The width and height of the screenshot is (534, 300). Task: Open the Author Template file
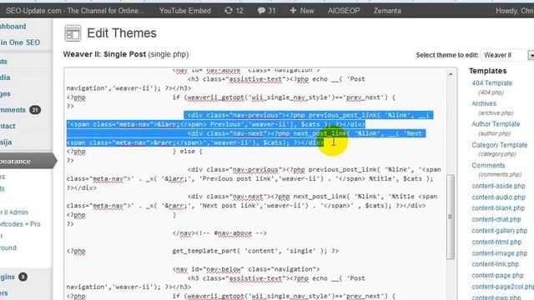pos(496,124)
